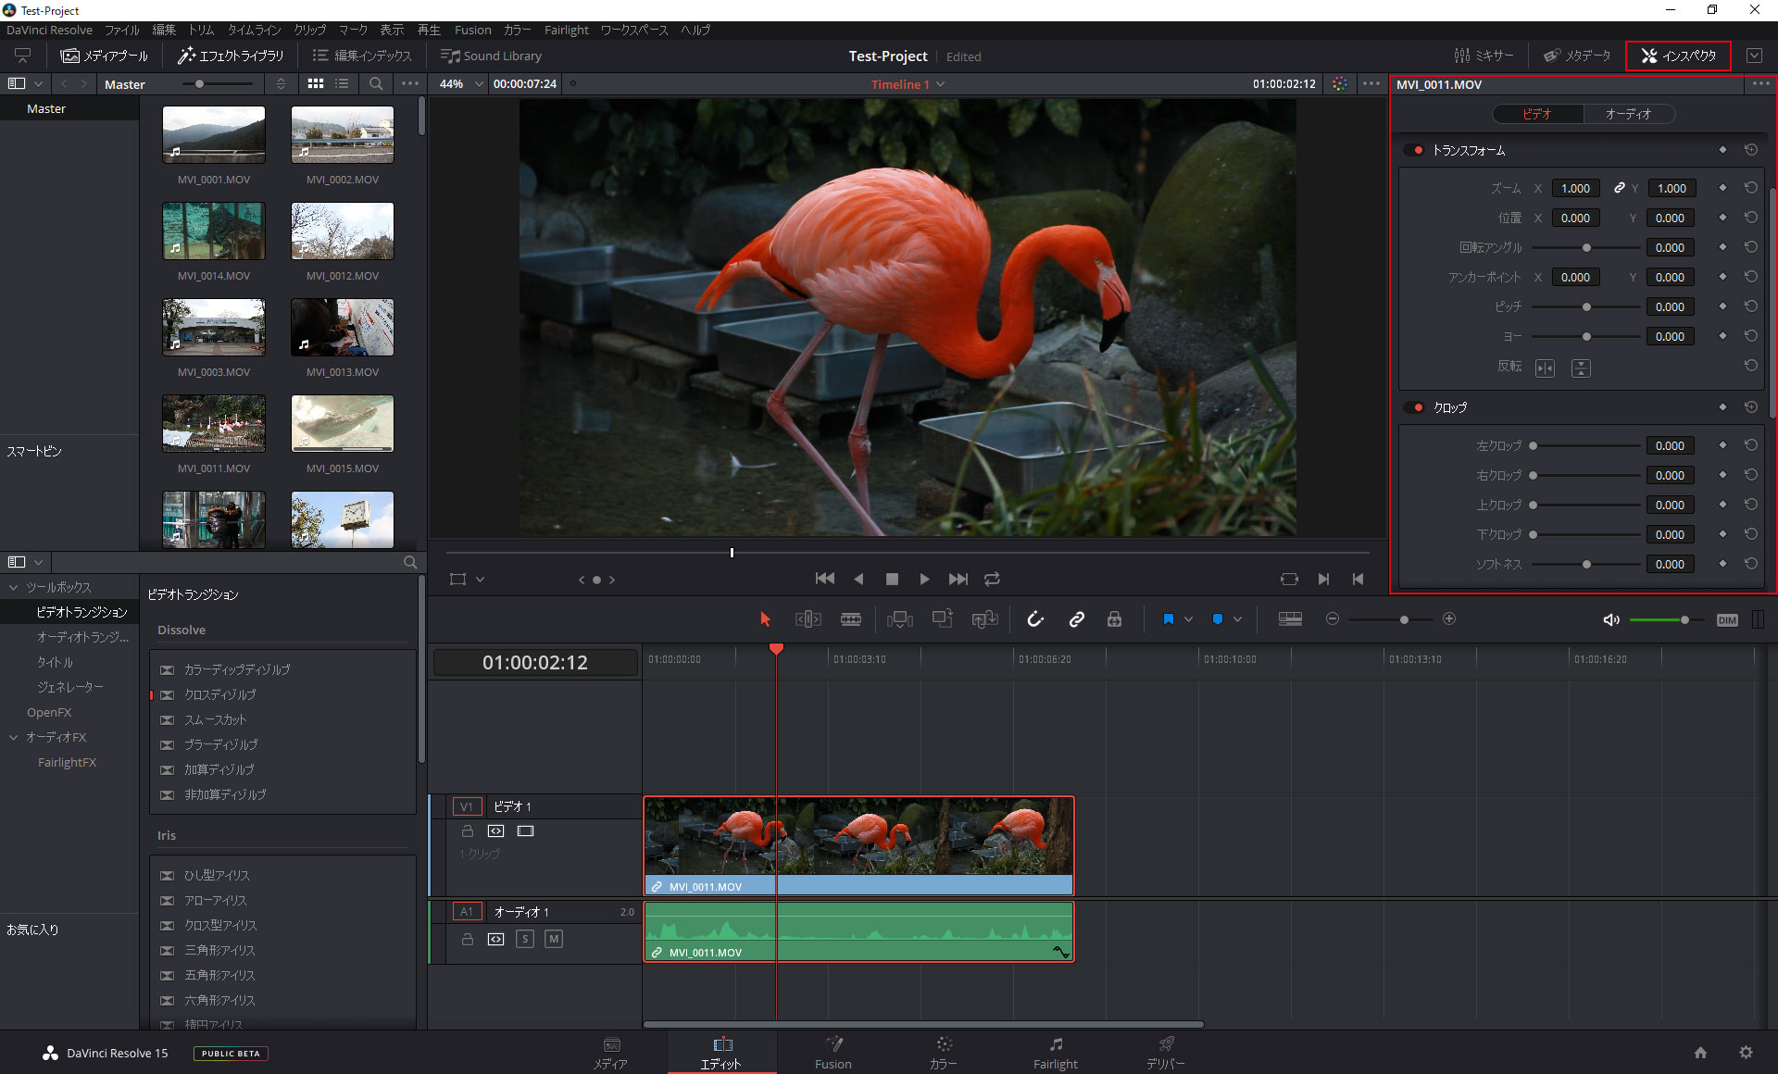Mute the monitor speaker icon
The image size is (1778, 1074).
1611,619
